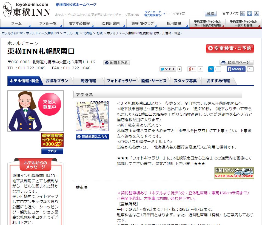Select medium font size 中
Screen dimensions: 262x225
(x=250, y=13)
